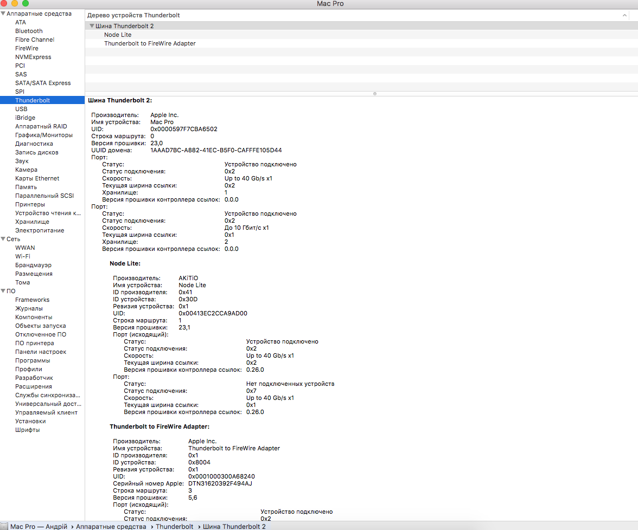The height and width of the screenshot is (530, 638).
Task: Select Брандмауэр in the sidebar
Action: coord(34,265)
